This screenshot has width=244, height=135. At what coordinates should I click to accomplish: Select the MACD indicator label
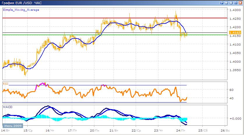(x=7, y=107)
